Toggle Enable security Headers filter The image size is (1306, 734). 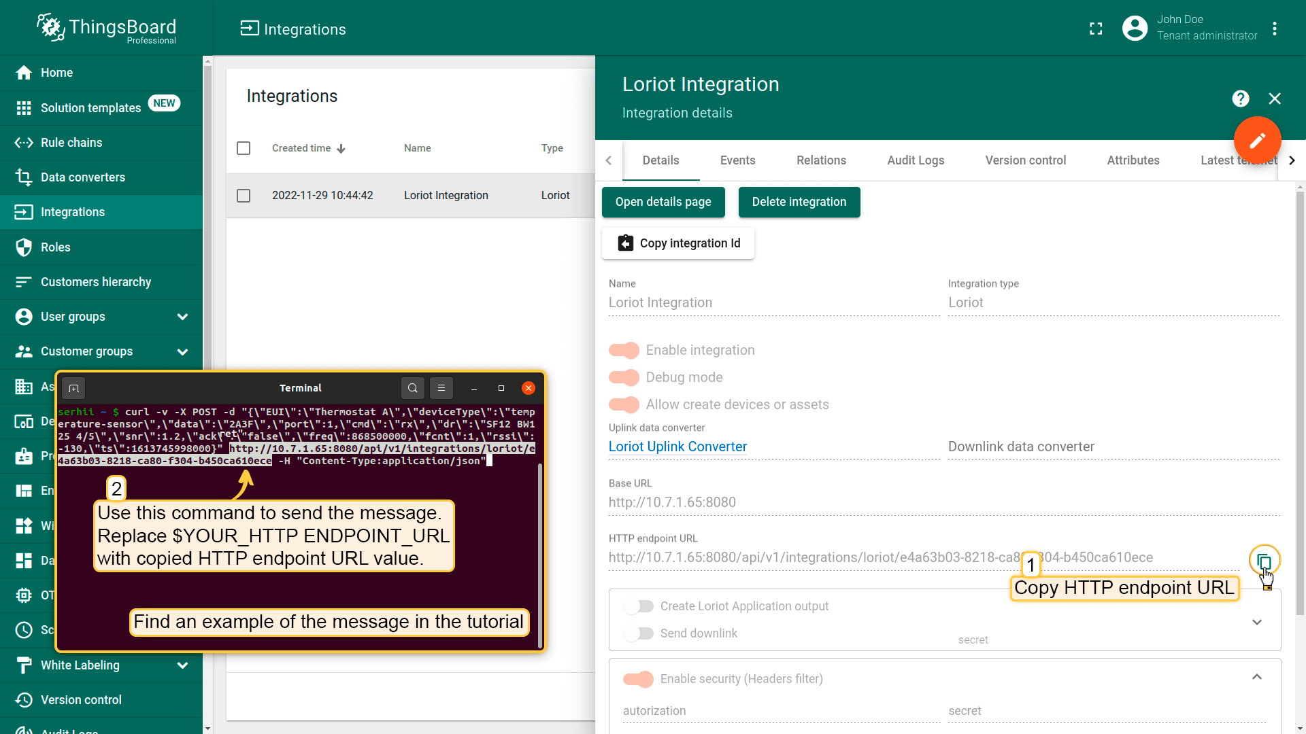(x=638, y=679)
